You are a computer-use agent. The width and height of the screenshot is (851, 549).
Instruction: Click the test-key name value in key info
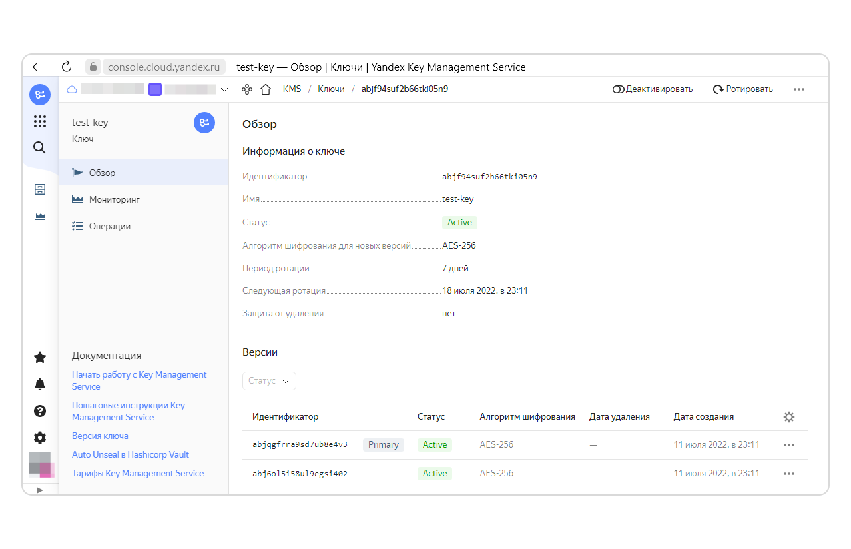click(458, 199)
